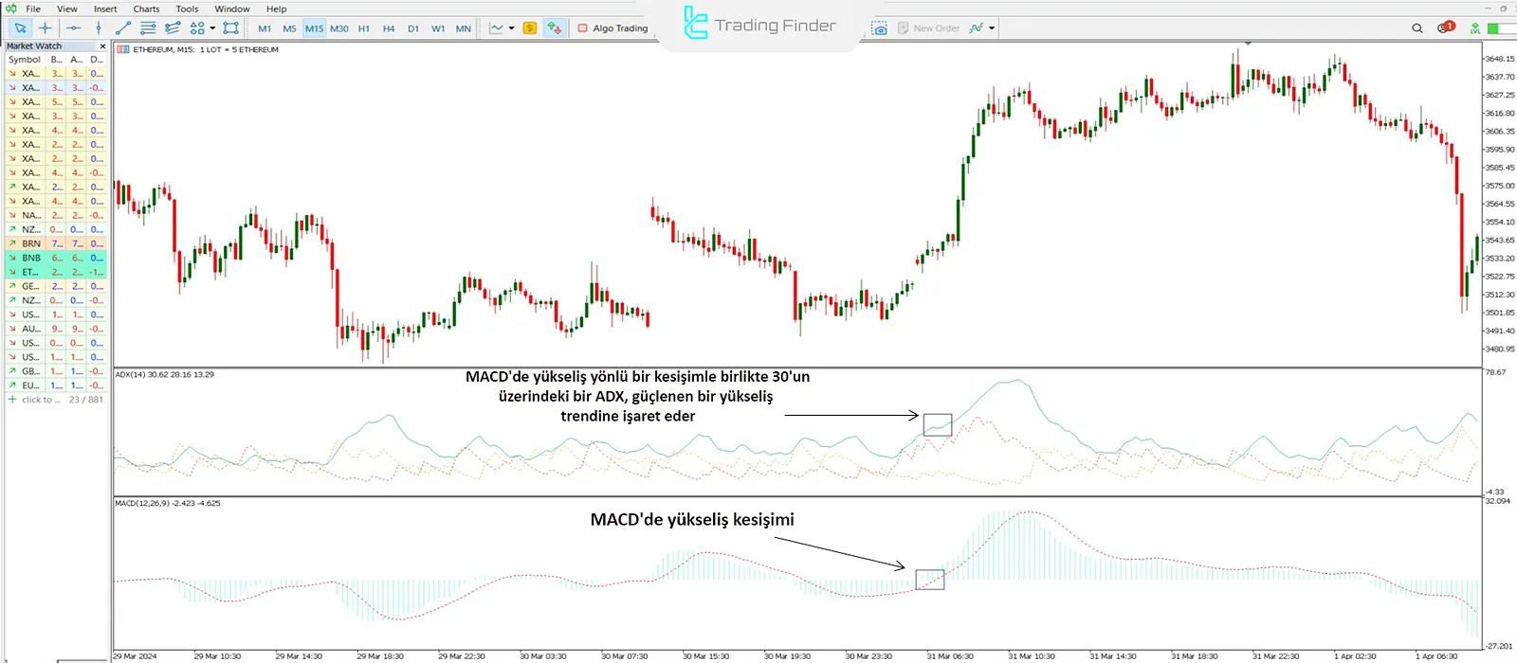Click the rectangle objects list icon
The height and width of the screenshot is (663, 1517).
coord(231,28)
